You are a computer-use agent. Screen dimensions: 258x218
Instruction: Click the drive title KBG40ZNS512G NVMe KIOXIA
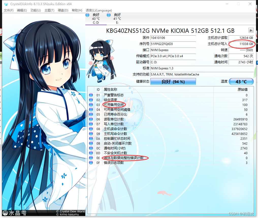pyautogui.click(x=170, y=31)
